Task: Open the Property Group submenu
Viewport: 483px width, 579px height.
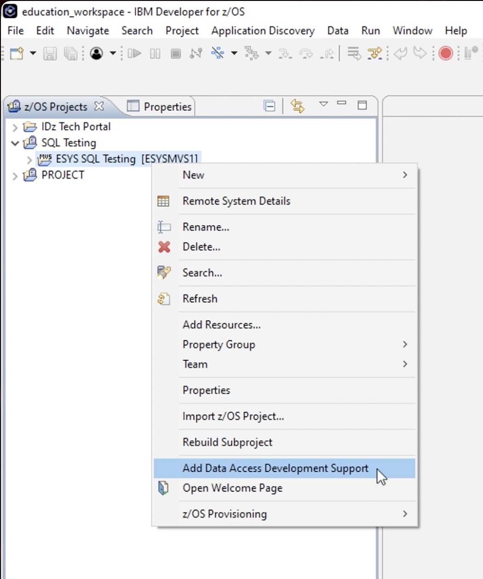Action: click(285, 345)
